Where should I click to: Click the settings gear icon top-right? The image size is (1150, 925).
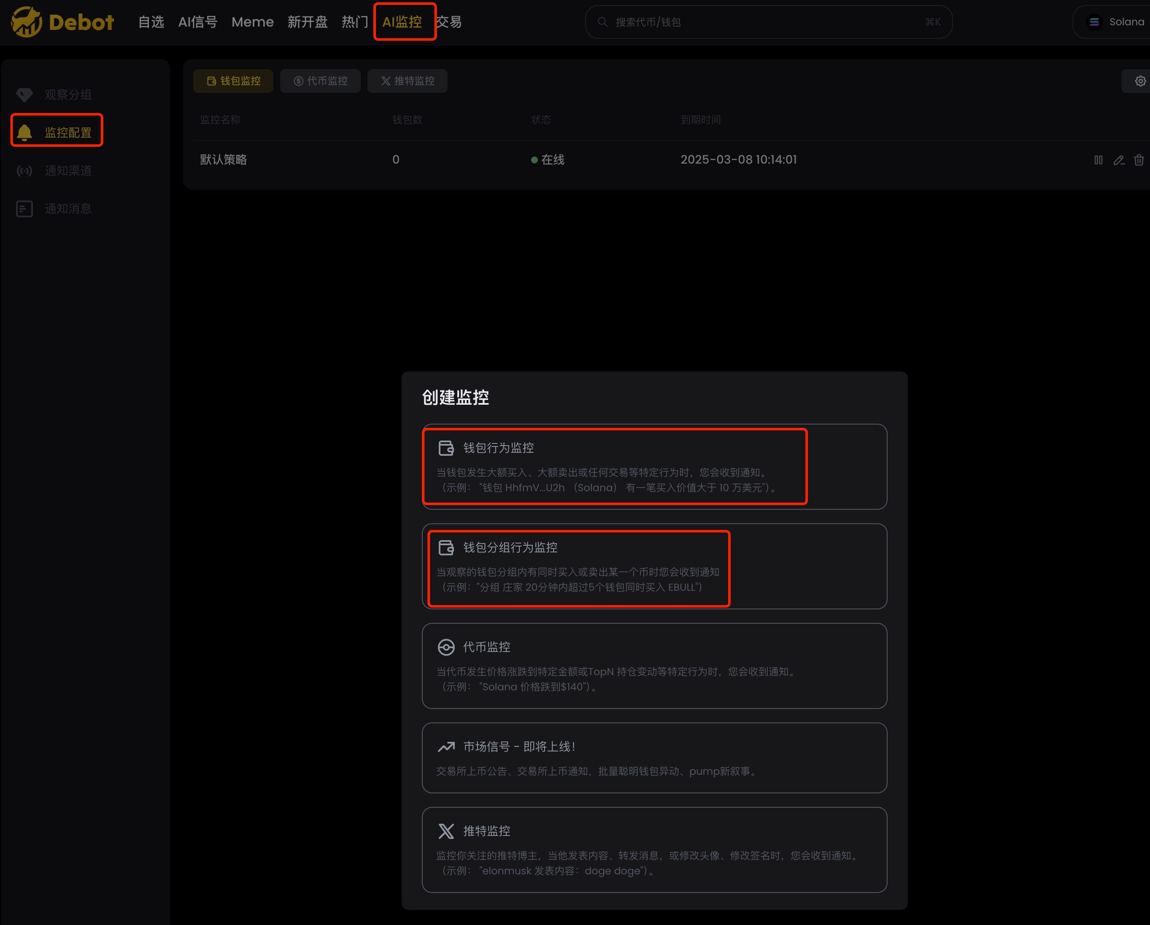(1141, 80)
